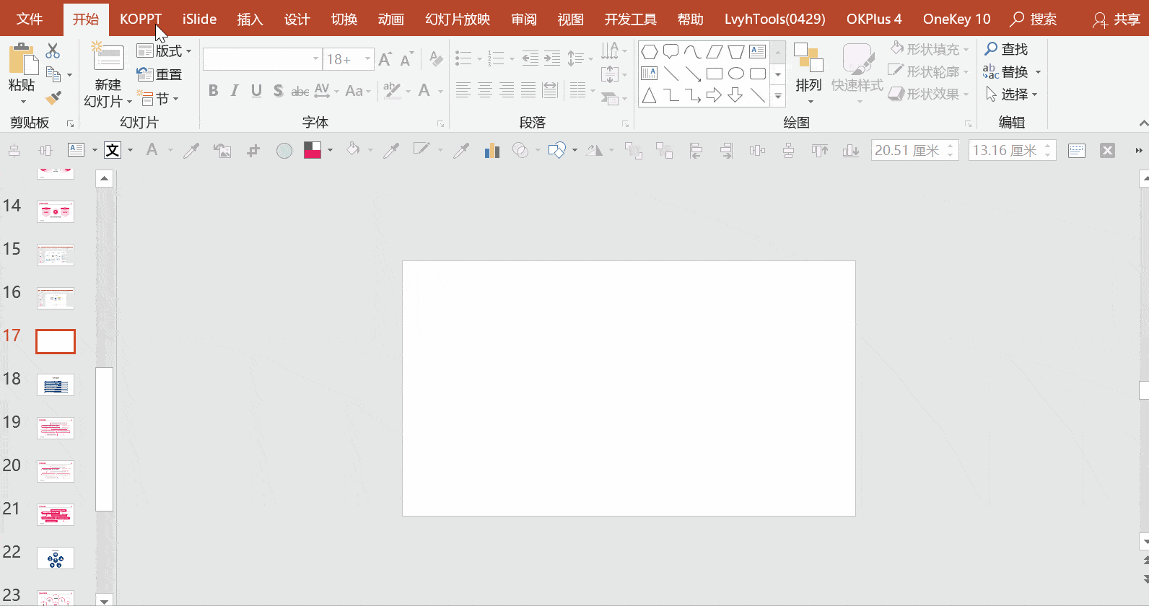1149x606 pixels.
Task: Toggle Bold formatting
Action: [213, 90]
